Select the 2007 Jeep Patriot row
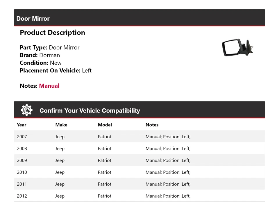The image size is (279, 211). point(105,137)
